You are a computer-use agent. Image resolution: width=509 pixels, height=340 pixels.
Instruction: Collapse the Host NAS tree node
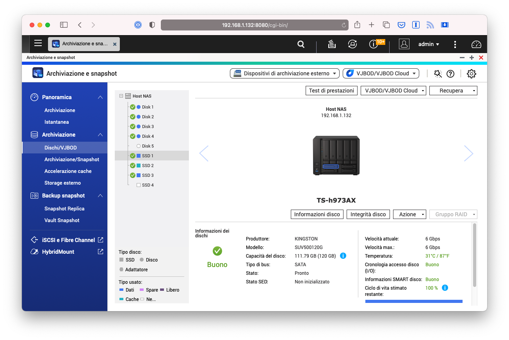(x=121, y=96)
